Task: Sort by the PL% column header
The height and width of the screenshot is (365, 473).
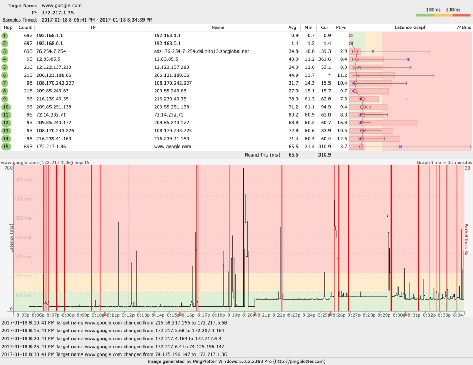Action: (x=341, y=27)
